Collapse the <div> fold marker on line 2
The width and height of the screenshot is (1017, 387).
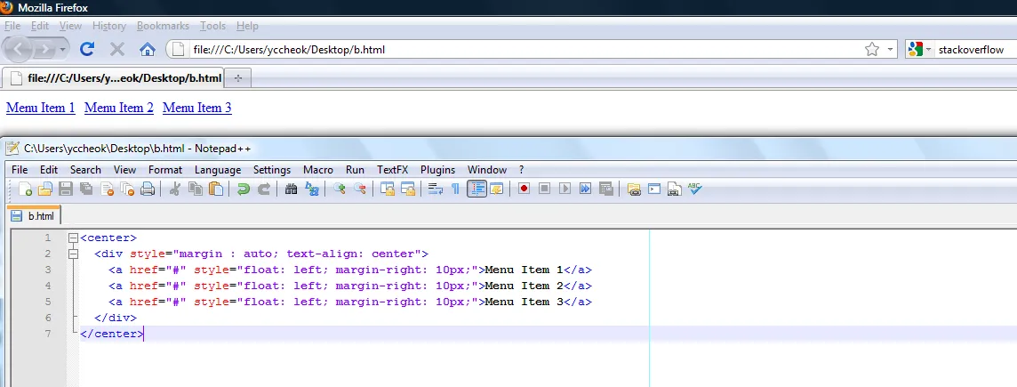(73, 254)
